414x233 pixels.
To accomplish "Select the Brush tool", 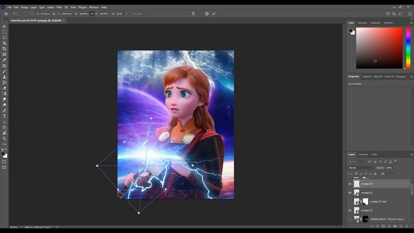I will [5, 71].
